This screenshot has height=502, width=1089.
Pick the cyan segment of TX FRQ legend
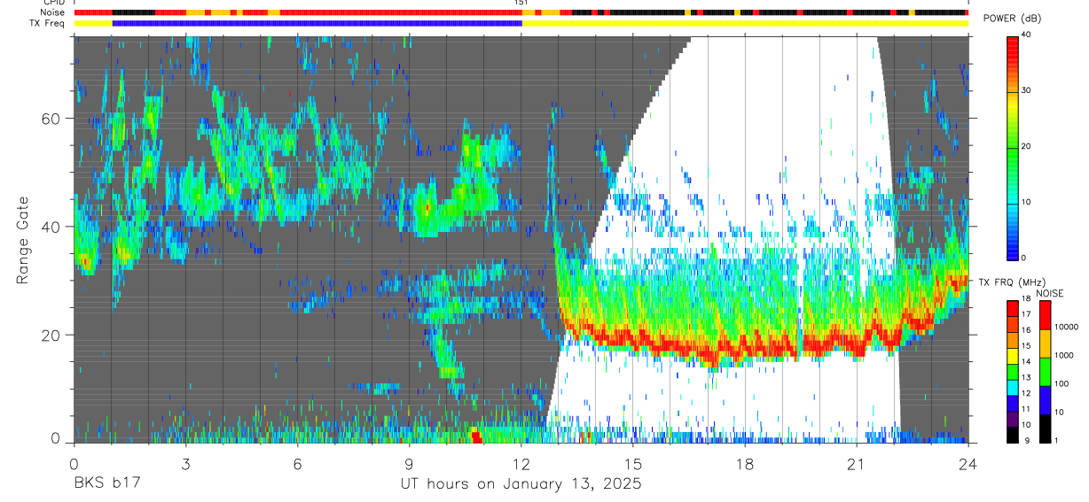(x=1012, y=388)
